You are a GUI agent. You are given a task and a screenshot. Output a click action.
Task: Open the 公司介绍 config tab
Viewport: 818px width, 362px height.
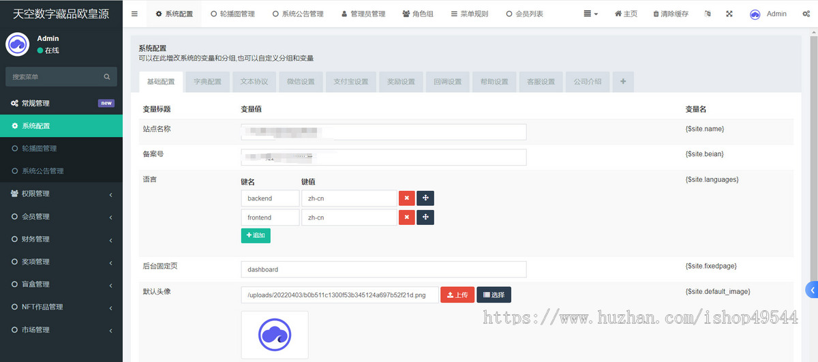click(x=588, y=81)
